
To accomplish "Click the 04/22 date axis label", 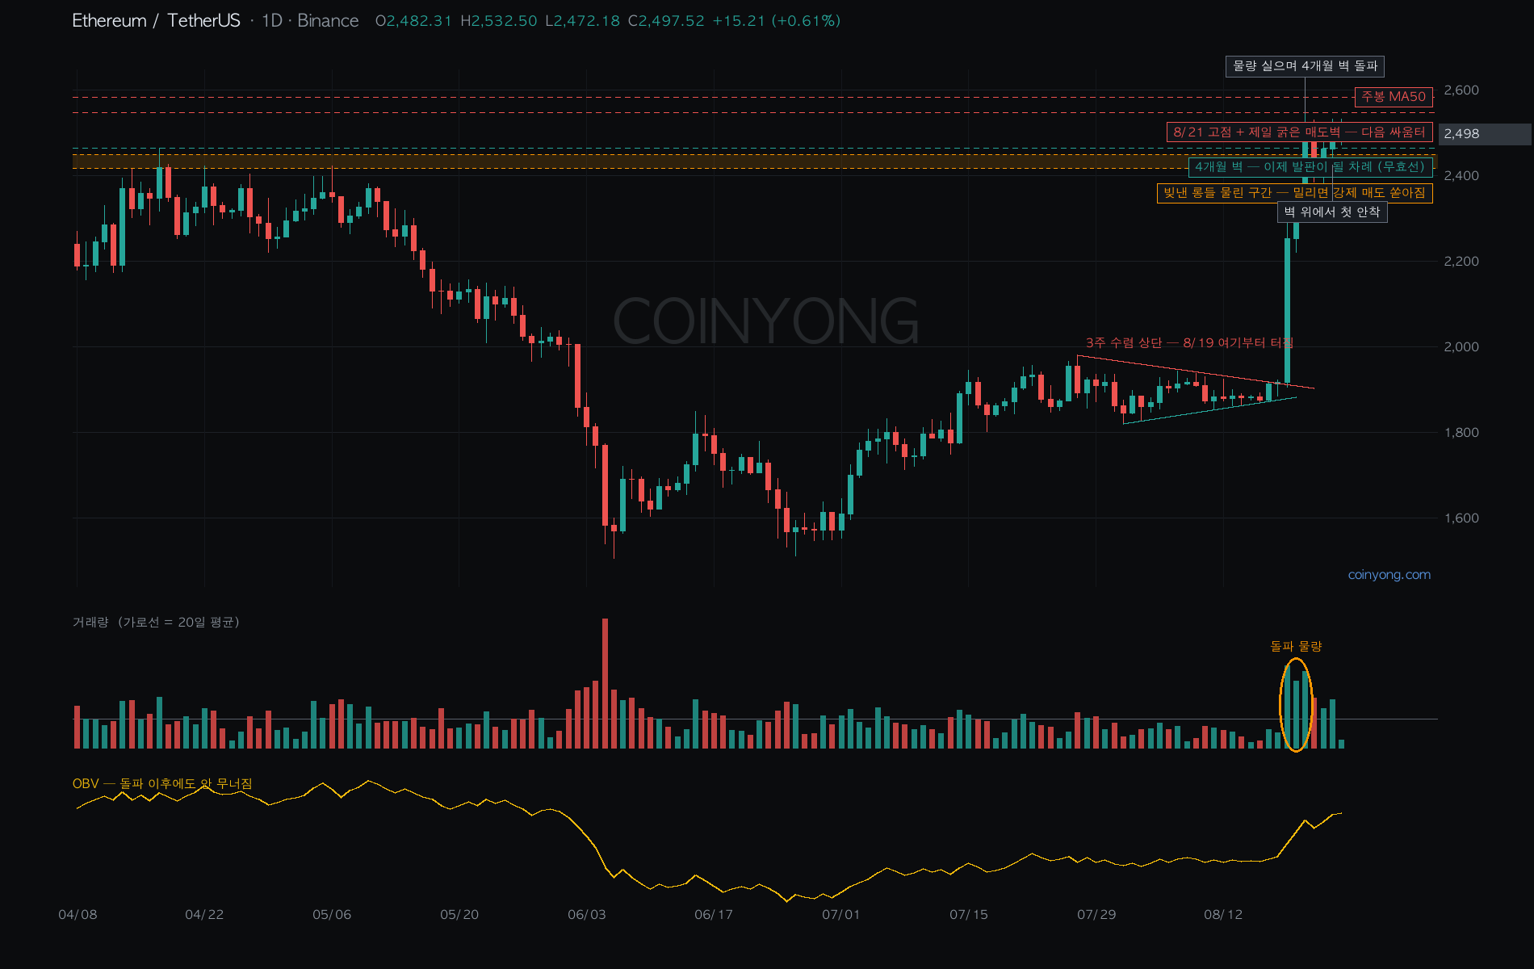I will (204, 915).
